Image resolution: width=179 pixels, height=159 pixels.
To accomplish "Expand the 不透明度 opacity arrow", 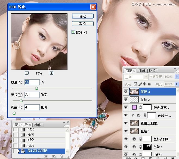I will (177, 77).
